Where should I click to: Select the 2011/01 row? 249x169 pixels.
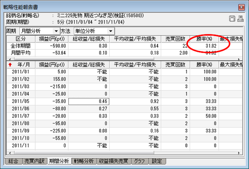pos(124,72)
